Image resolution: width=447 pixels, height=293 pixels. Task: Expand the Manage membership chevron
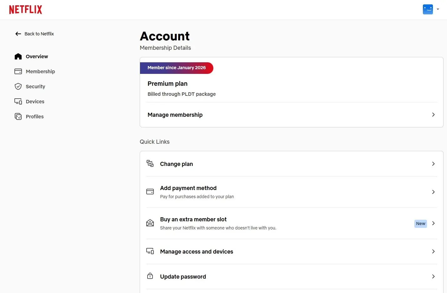pyautogui.click(x=433, y=115)
